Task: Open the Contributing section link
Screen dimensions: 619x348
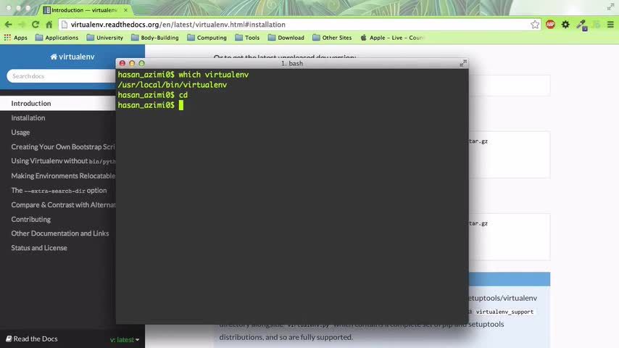Action: 30,219
